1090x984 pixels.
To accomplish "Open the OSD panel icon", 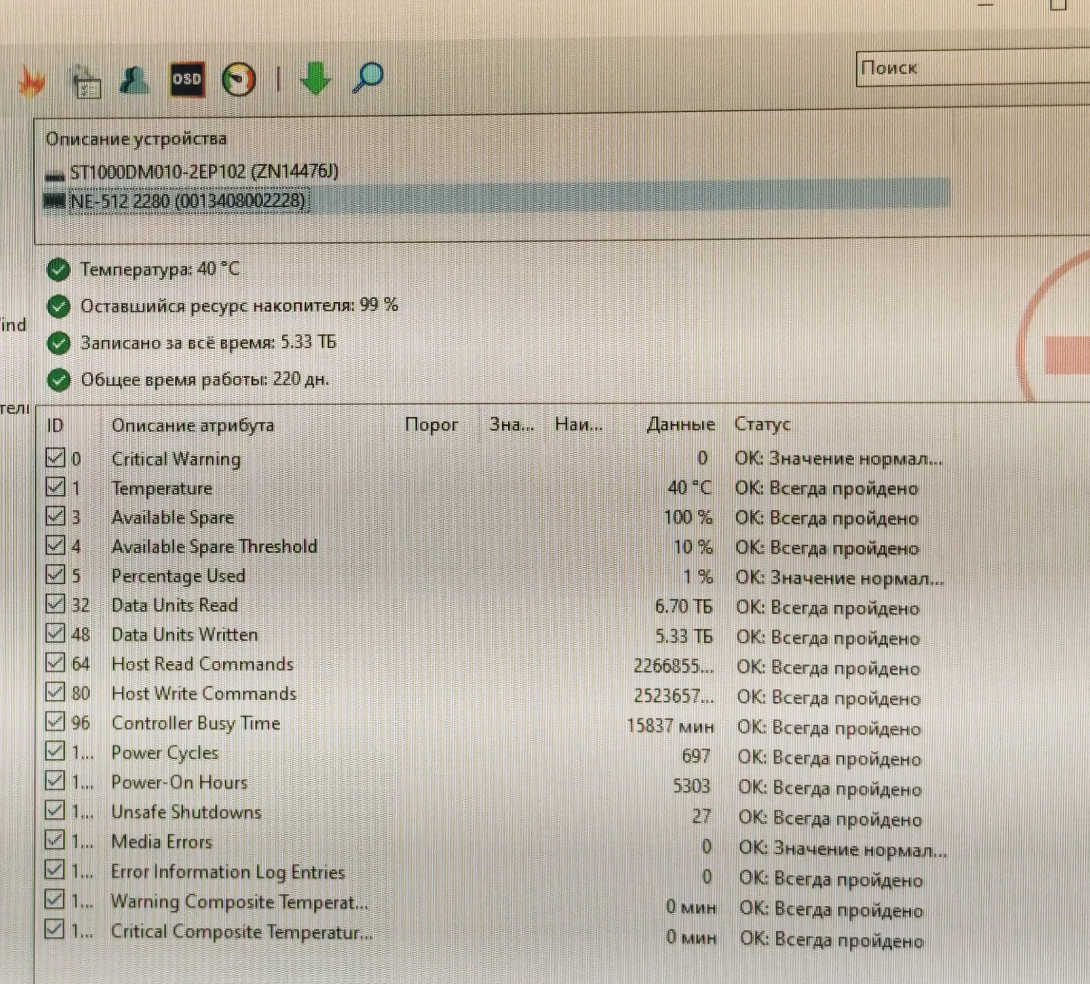I will pos(187,79).
